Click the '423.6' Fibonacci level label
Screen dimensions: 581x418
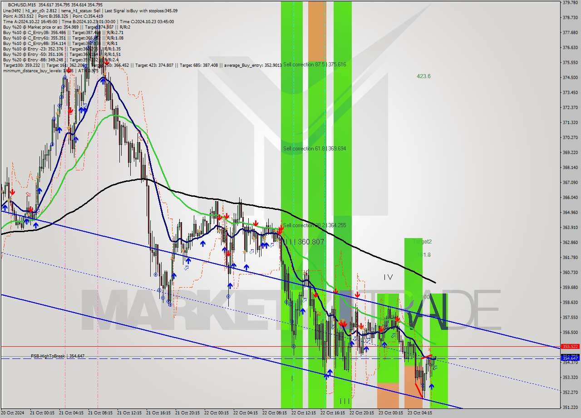[x=423, y=76]
